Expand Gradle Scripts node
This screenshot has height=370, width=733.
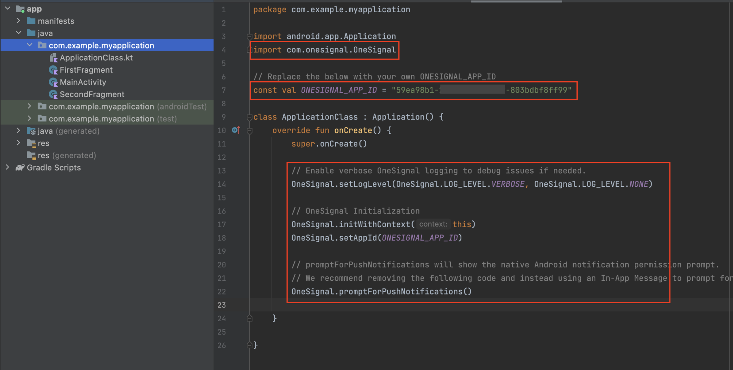click(x=8, y=167)
